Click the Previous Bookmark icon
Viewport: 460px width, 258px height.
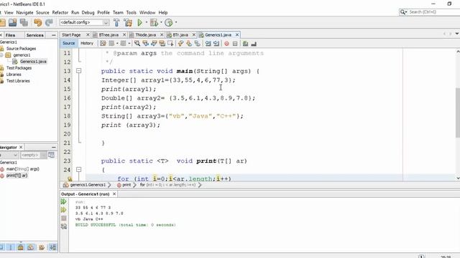pos(180,44)
